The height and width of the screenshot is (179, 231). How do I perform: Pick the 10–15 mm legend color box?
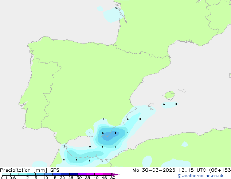pyautogui.click(x=48, y=174)
